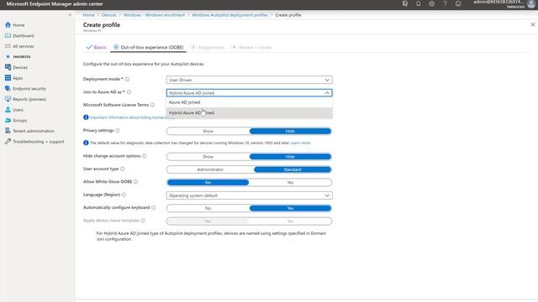Screen dimensions: 538x302
Task: Set User account type to Standard
Action: point(293,169)
